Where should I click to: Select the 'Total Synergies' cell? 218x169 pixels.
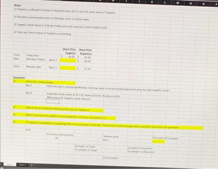pos(111,158)
